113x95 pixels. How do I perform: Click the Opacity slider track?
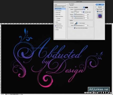(x=79, y=9)
